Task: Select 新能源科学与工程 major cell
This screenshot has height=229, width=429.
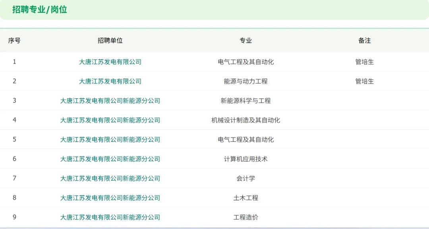Action: 246,101
